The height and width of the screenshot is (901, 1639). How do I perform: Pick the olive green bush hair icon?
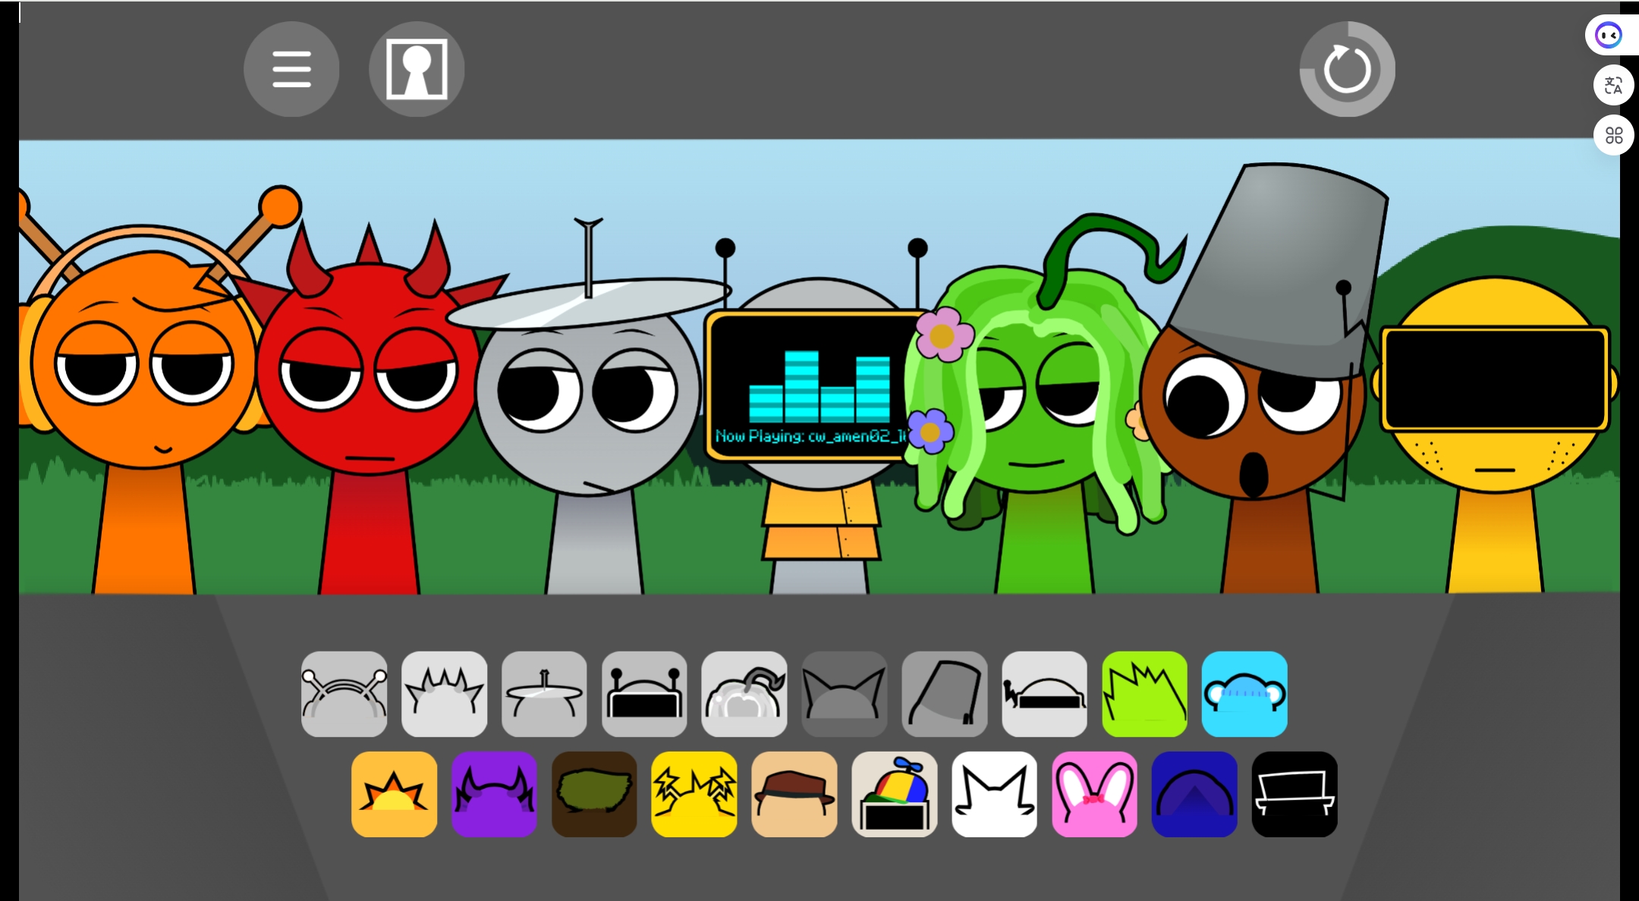594,794
